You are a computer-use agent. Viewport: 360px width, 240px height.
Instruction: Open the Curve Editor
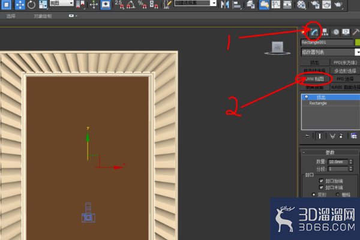pos(276,4)
